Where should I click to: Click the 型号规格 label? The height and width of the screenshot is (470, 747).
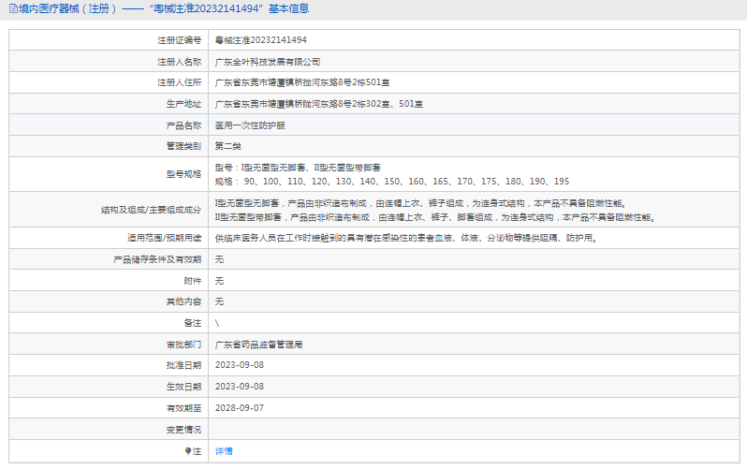click(183, 174)
